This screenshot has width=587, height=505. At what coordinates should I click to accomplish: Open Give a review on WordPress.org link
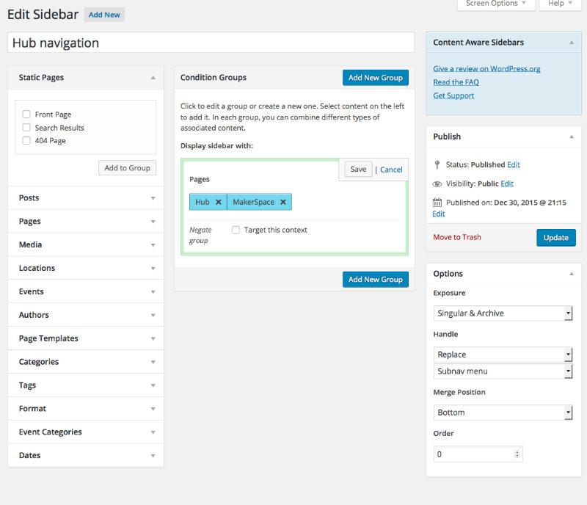pyautogui.click(x=486, y=68)
